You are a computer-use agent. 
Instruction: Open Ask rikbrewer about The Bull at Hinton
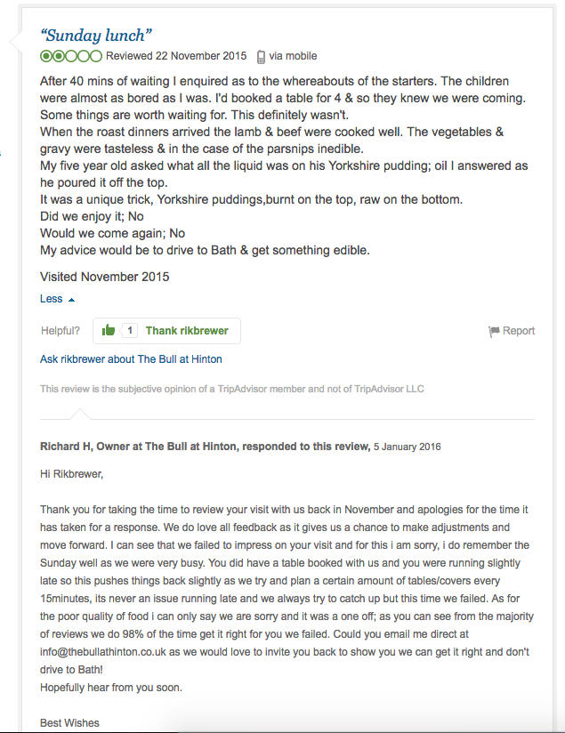pos(131,359)
